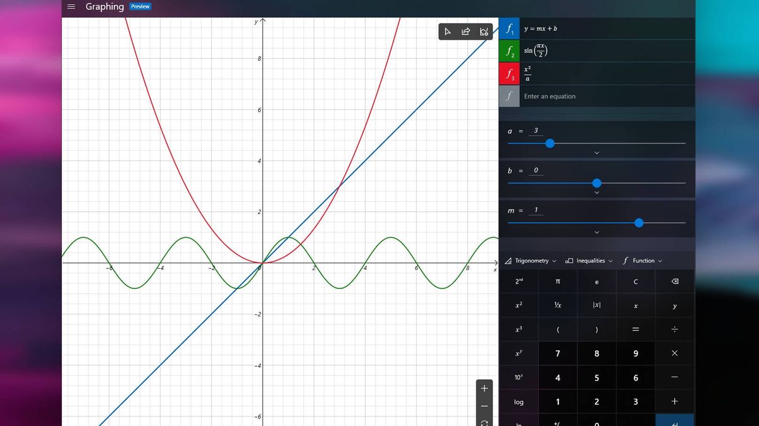This screenshot has width=759, height=426.
Task: Toggle visibility of f2 green sine curve
Action: [509, 51]
